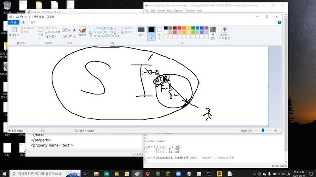This screenshot has width=316, height=177.
Task: Open the Format menu in IDLE window
Action: pyautogui.click(x=161, y=11)
